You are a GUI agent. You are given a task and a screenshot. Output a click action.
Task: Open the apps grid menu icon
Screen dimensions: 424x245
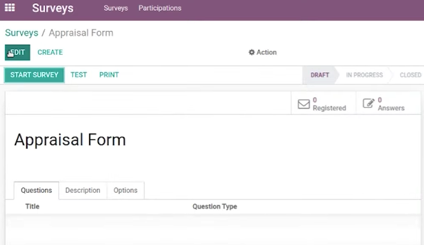tap(10, 8)
